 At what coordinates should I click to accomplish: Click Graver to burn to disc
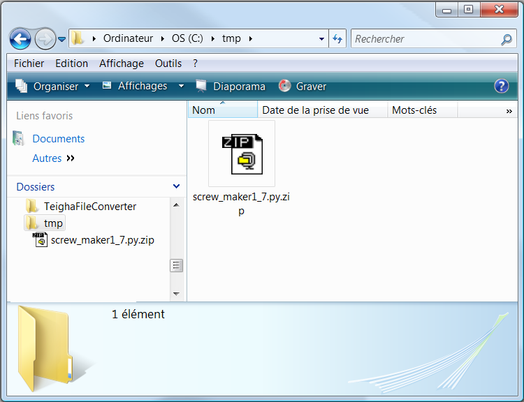pos(303,86)
